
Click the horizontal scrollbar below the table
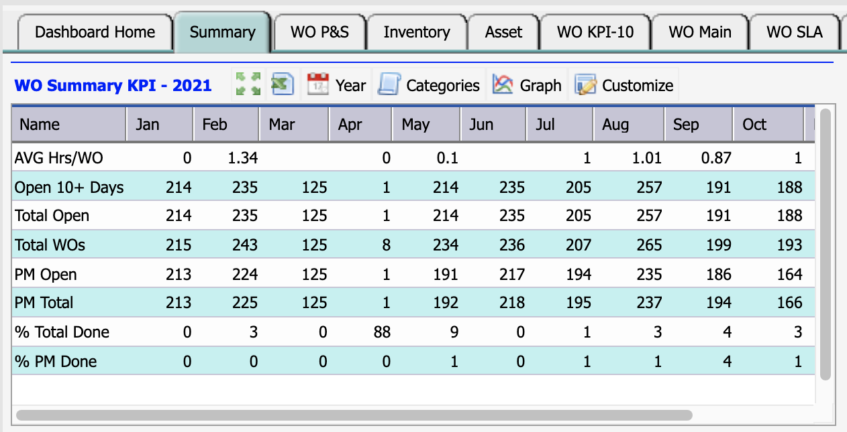[354, 415]
